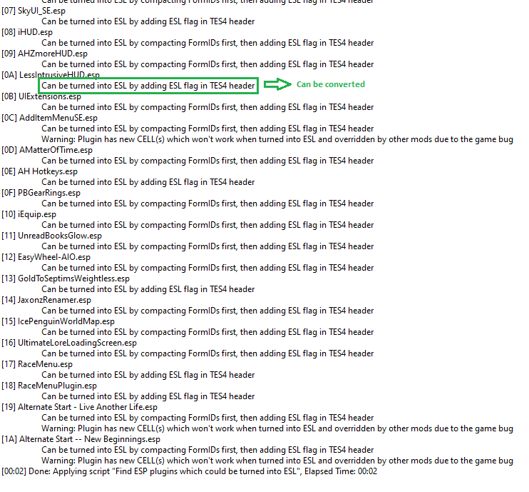Click the [15] IcePenguinWorldMap.esp line
Viewport: 529px width, 492px height.
[58, 321]
